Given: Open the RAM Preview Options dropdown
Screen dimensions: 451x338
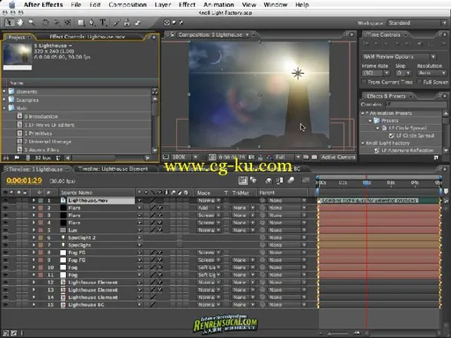Looking at the screenshot, I should [399, 56].
